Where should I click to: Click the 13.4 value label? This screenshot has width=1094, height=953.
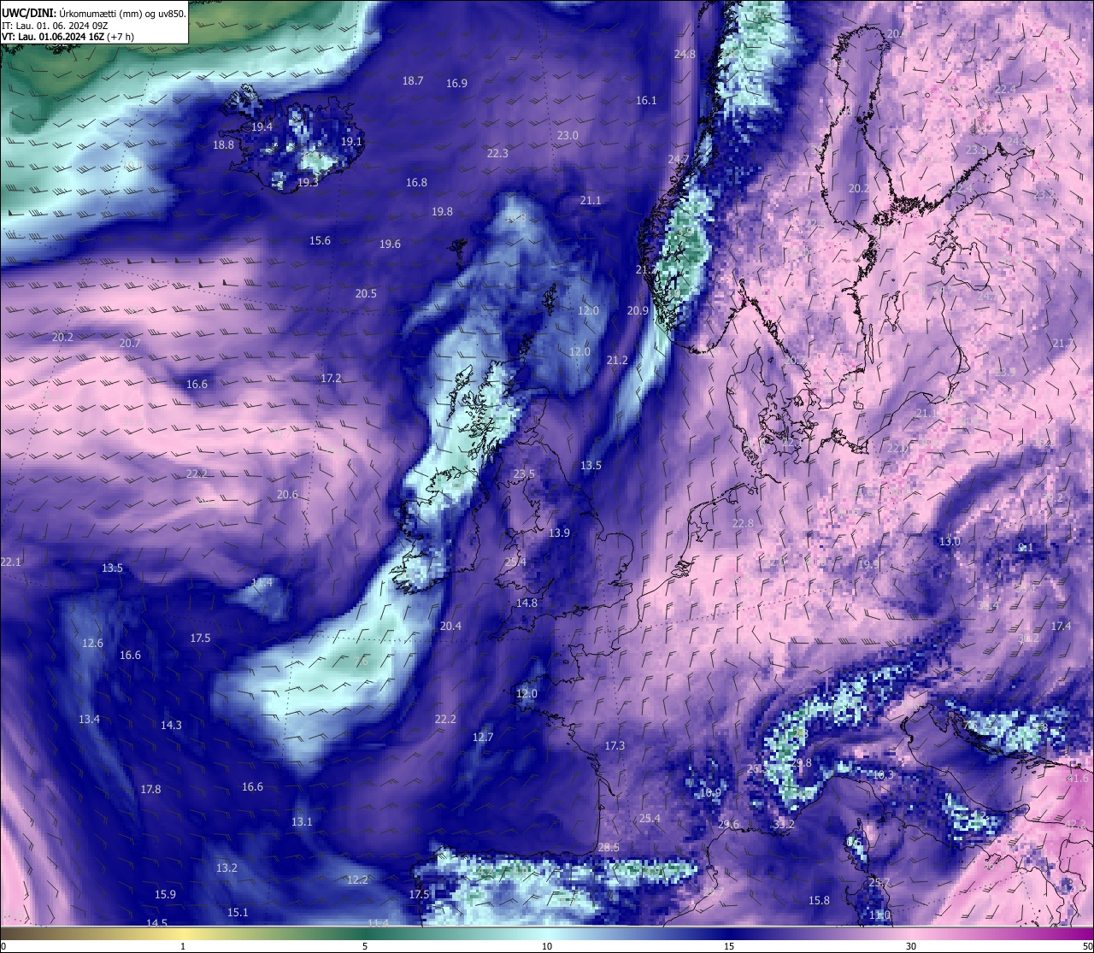tap(89, 719)
